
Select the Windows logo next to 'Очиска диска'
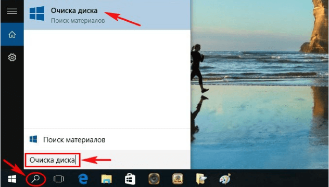coord(37,13)
